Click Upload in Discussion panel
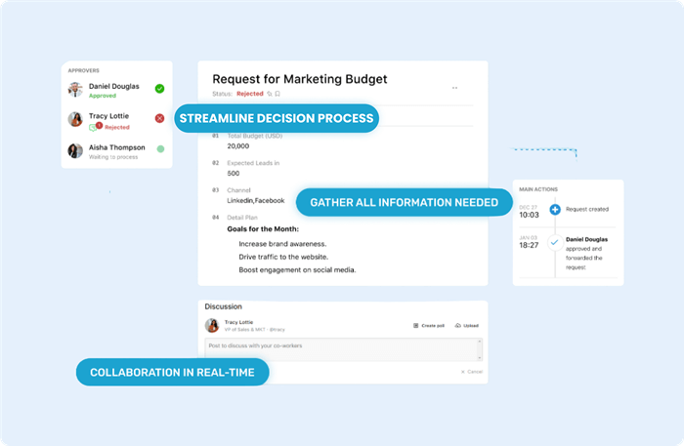Viewport: 684px width, 446px height. point(467,325)
